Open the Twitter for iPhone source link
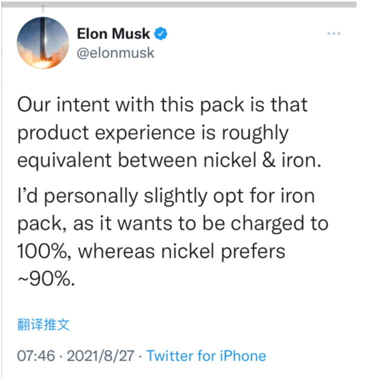Screen dimensions: 370x384 click(206, 356)
